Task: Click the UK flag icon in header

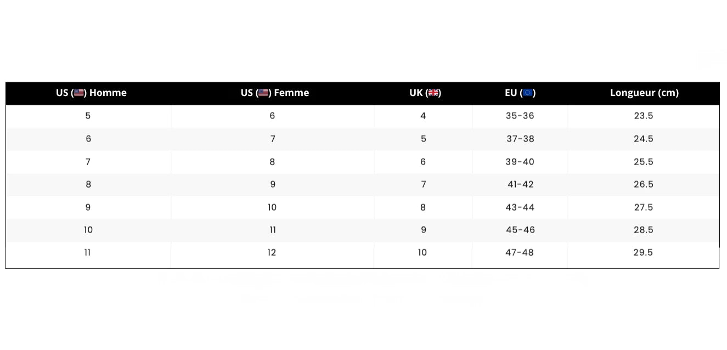Action: (433, 93)
